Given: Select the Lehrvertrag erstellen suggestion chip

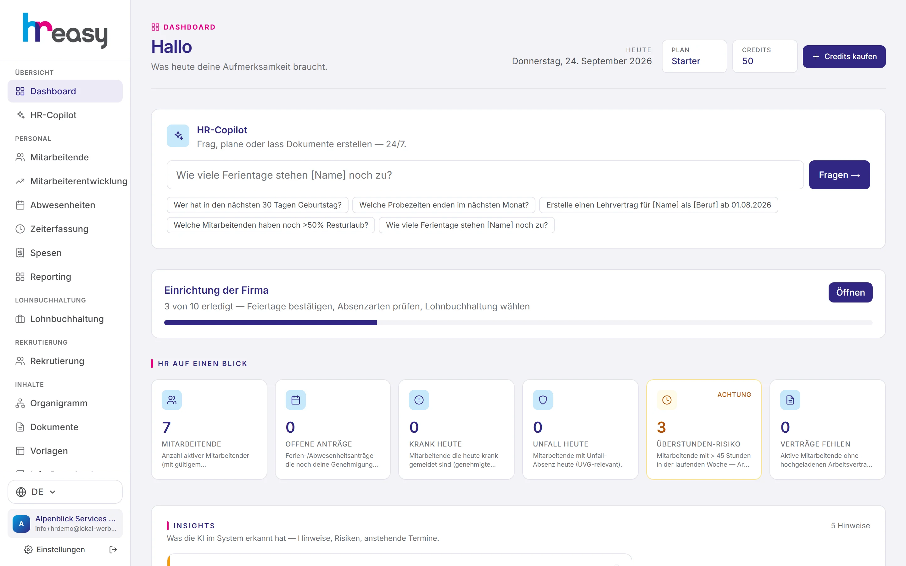Looking at the screenshot, I should (x=658, y=205).
